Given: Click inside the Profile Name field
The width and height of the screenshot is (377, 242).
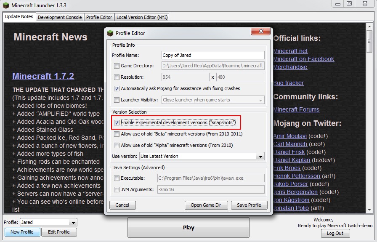Looking at the screenshot, I should pos(212,55).
